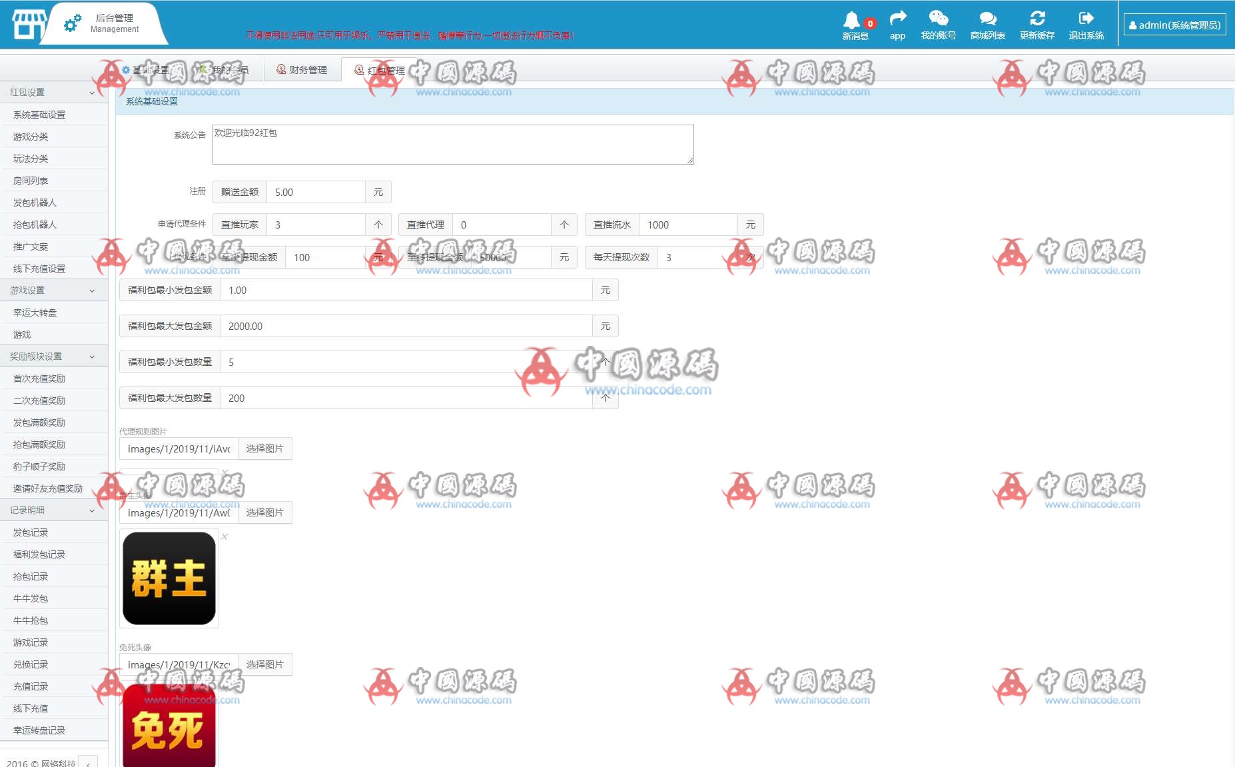Open 充值记录 in the sidebar
The height and width of the screenshot is (767, 1235).
coord(54,686)
